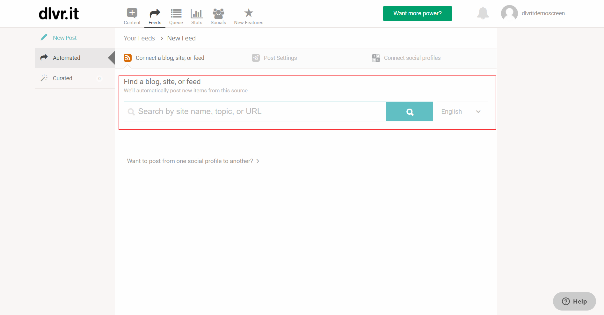
Task: Click the teal magnifier search button
Action: 410,111
